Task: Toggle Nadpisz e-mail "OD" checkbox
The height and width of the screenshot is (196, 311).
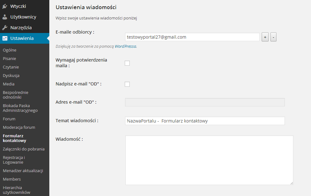Action: (127, 84)
